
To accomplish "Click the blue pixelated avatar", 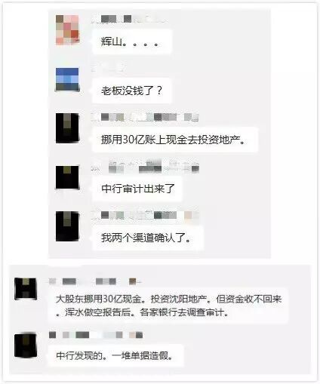I will click(x=67, y=79).
